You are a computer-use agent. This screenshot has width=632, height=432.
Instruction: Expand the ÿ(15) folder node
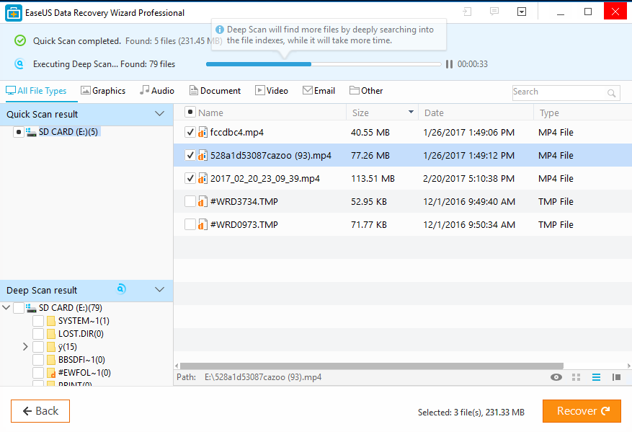(x=25, y=346)
